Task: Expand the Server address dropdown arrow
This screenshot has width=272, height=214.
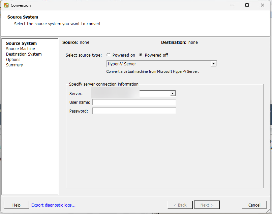Action: [x=173, y=93]
